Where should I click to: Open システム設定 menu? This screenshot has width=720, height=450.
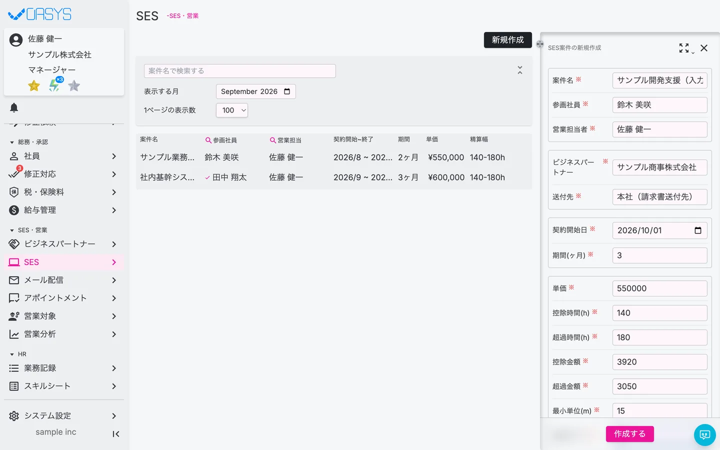[x=64, y=416]
